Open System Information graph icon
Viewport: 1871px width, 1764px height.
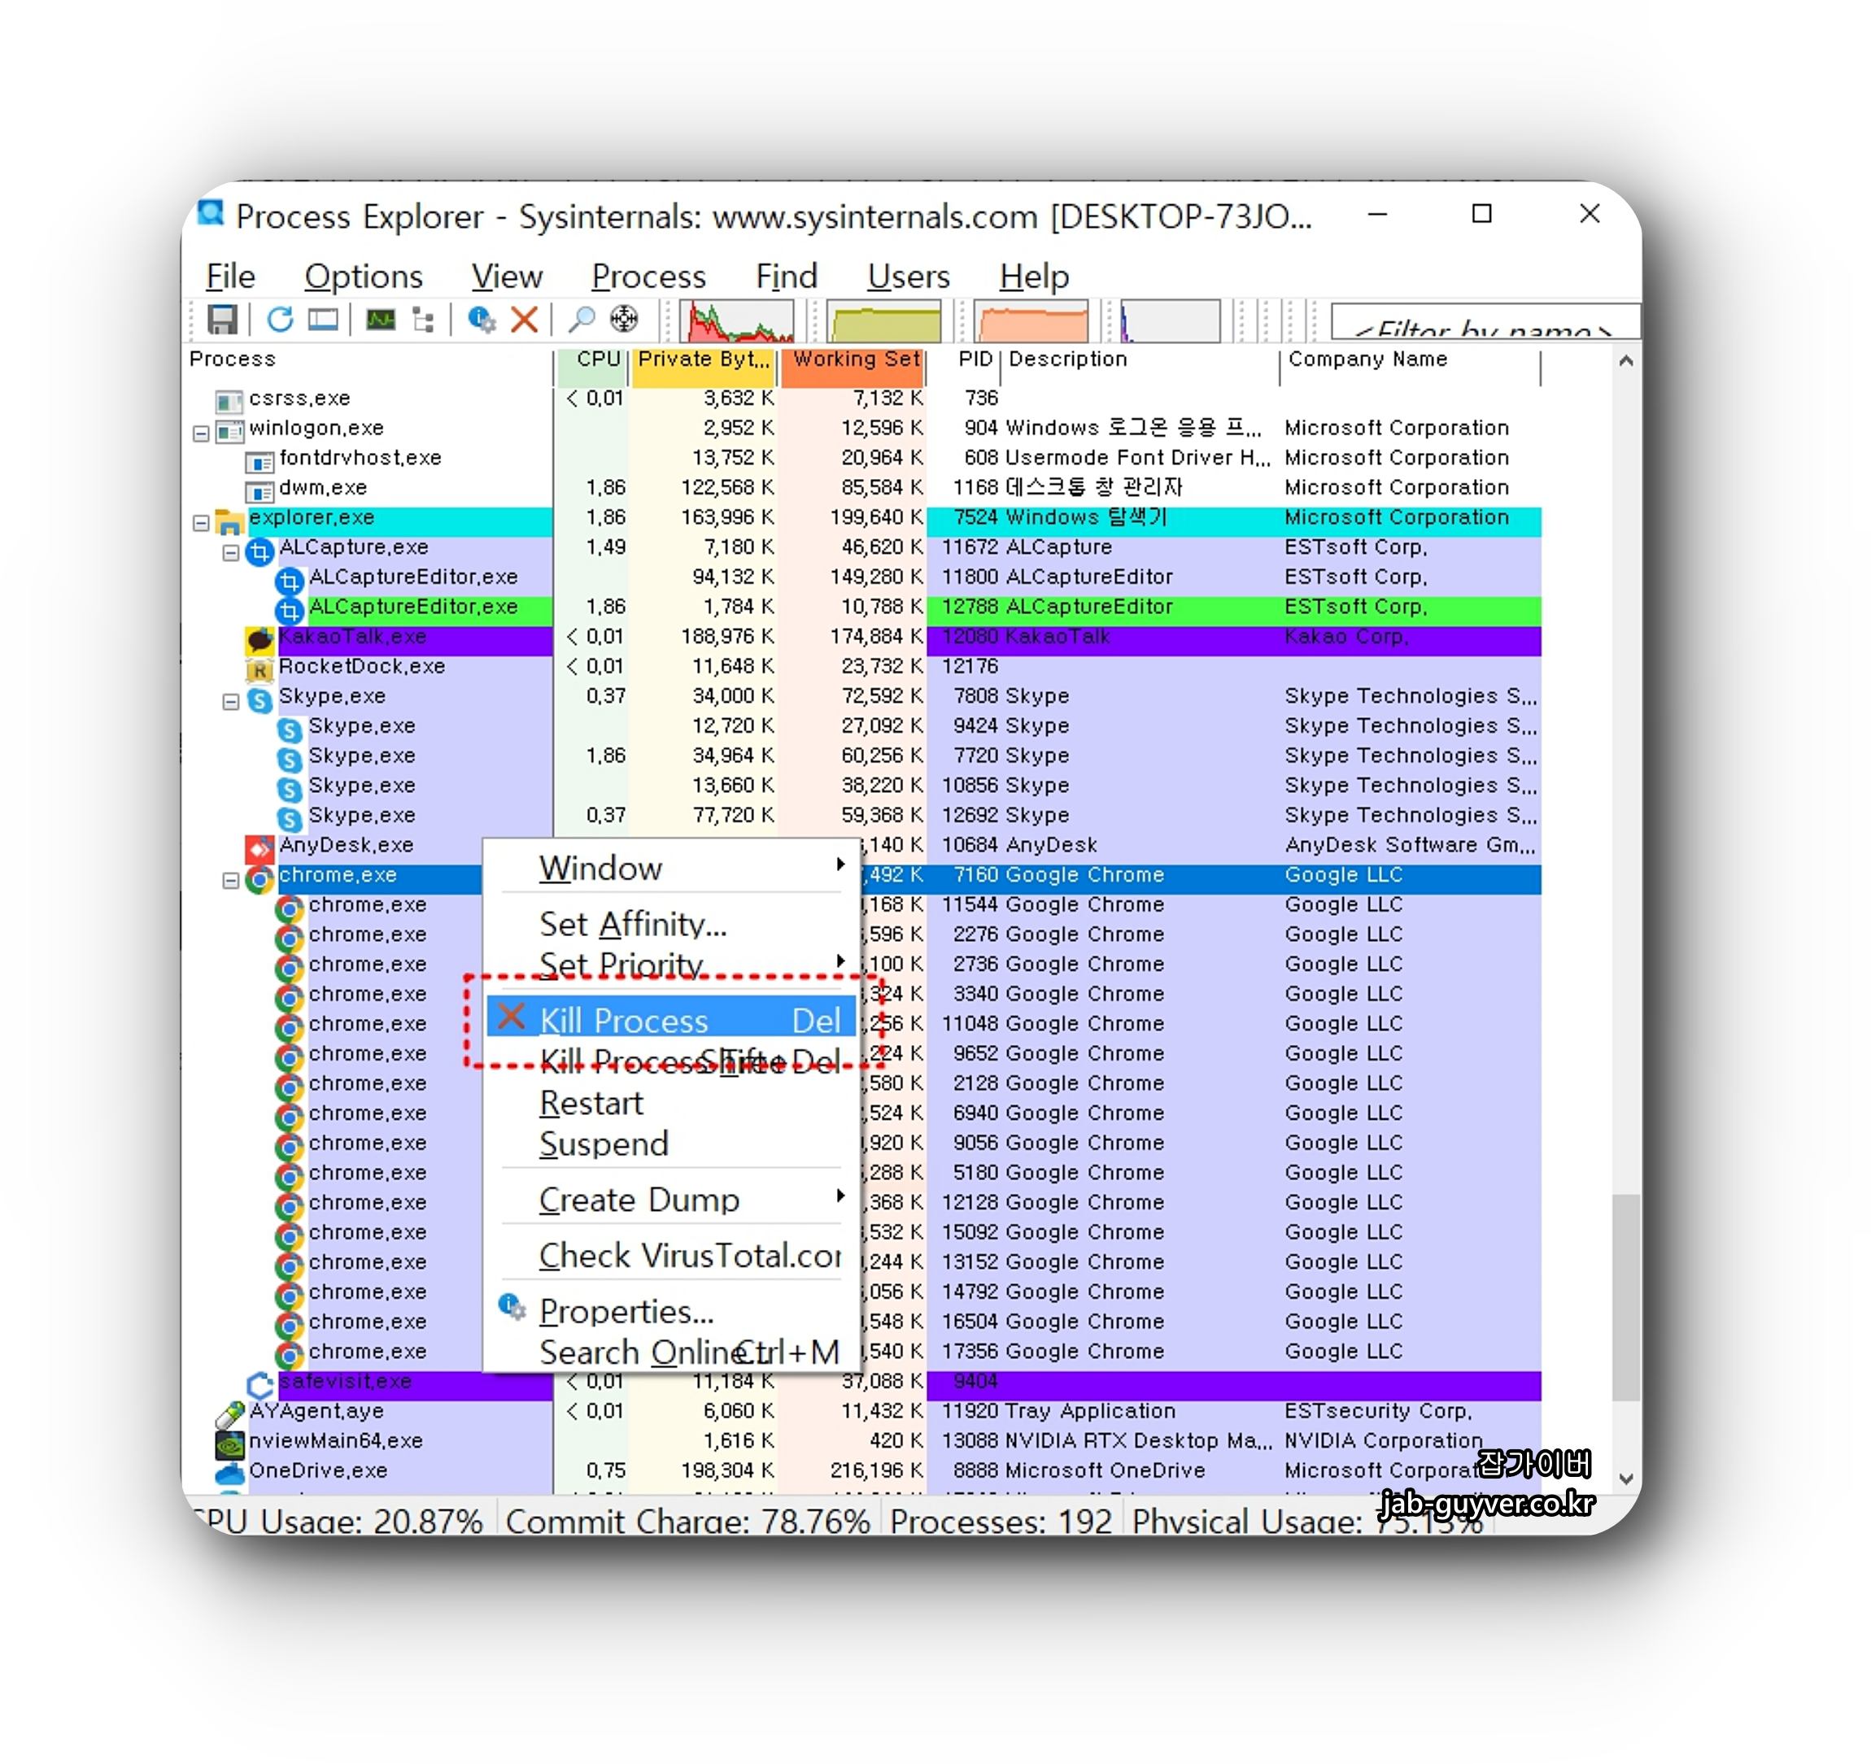(380, 320)
